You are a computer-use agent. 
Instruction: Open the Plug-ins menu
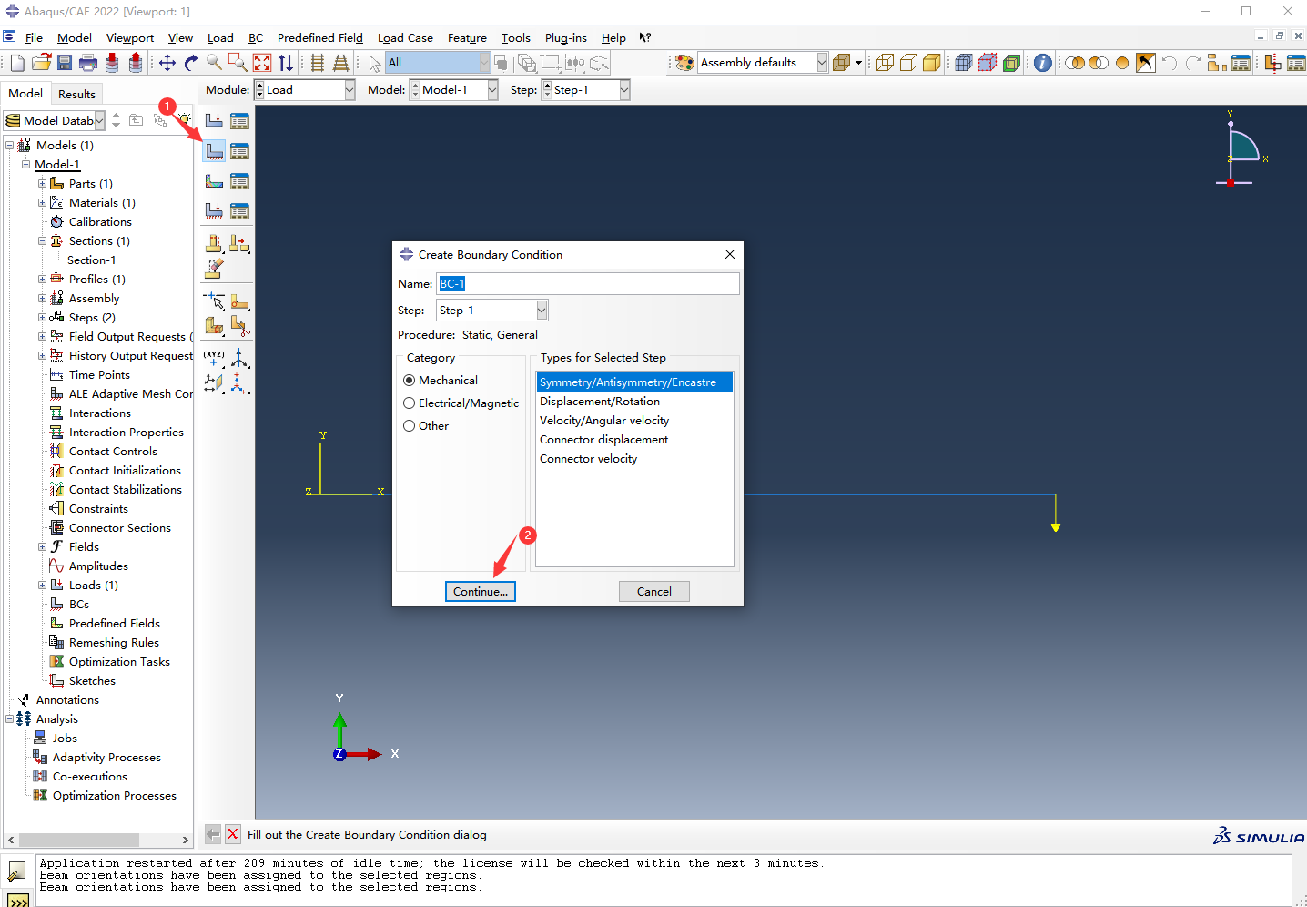(565, 38)
